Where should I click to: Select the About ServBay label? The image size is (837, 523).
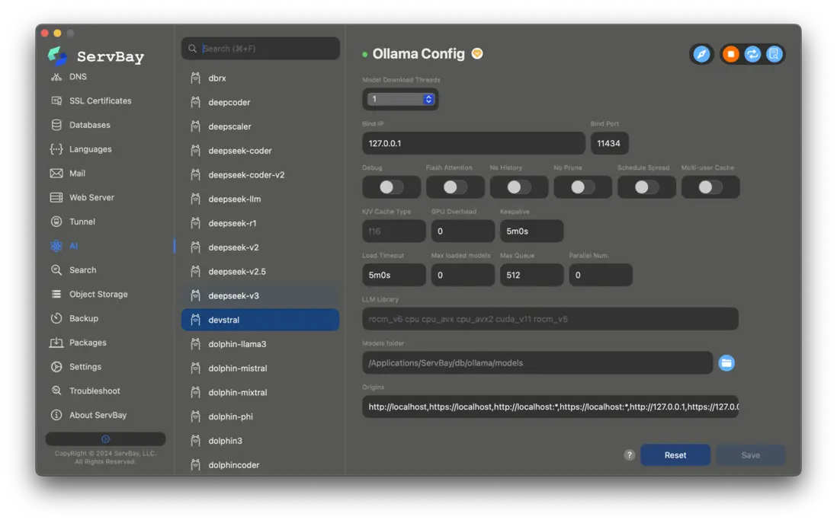point(98,415)
